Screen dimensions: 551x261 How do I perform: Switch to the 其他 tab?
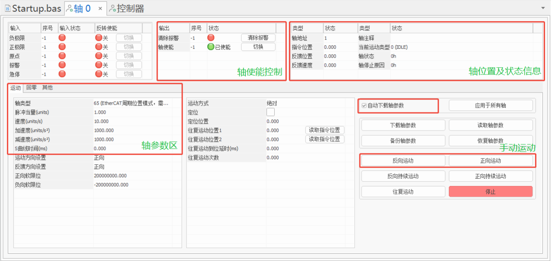click(x=47, y=87)
